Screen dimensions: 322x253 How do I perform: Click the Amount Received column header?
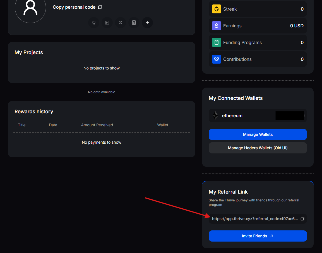(97, 125)
